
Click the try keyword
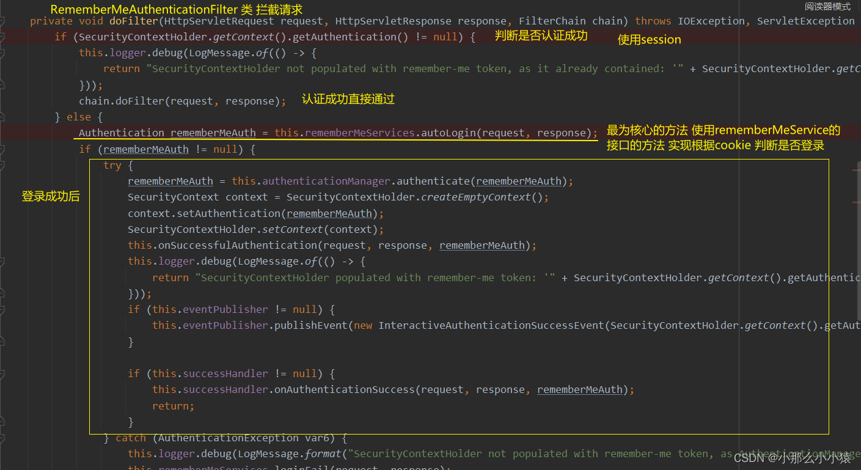[x=112, y=165]
